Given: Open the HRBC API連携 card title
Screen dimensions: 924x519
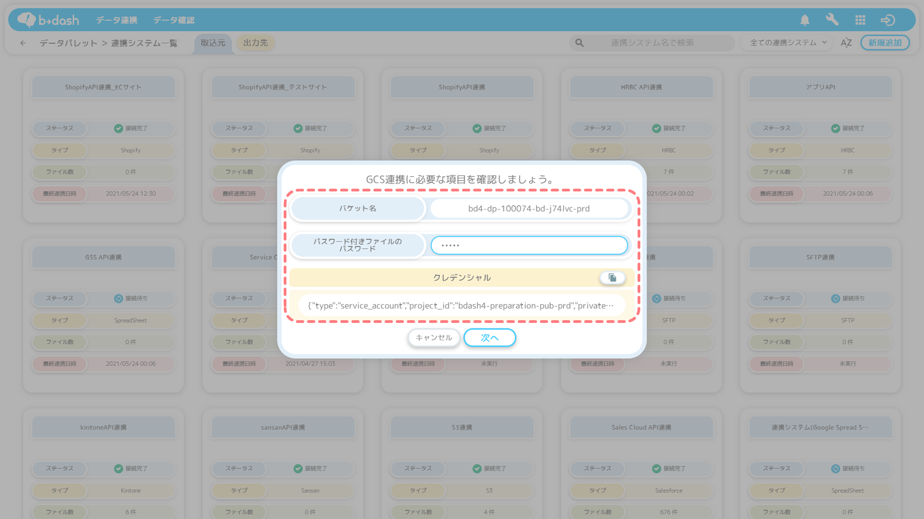Looking at the screenshot, I should point(641,87).
